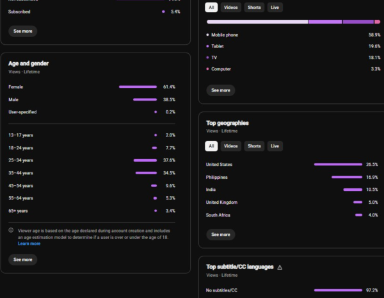
Task: Click the Male percentage bar
Action: [145, 99]
